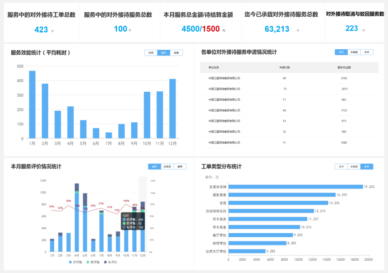Click the 展厅审批 bar labeled 9,203
Screen dimensions: 388x273
(x=261, y=235)
